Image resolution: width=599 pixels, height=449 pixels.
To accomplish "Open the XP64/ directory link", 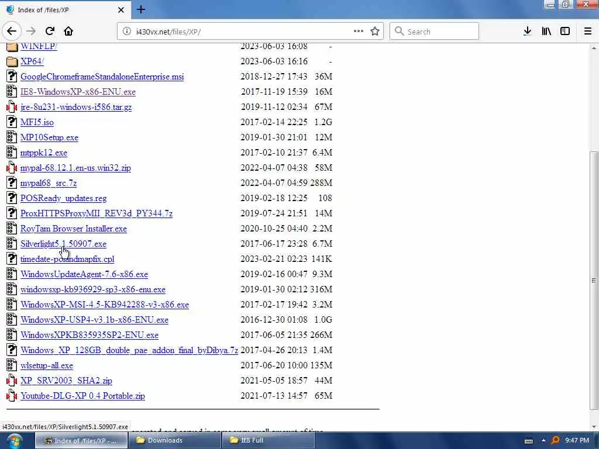I will 32,61.
